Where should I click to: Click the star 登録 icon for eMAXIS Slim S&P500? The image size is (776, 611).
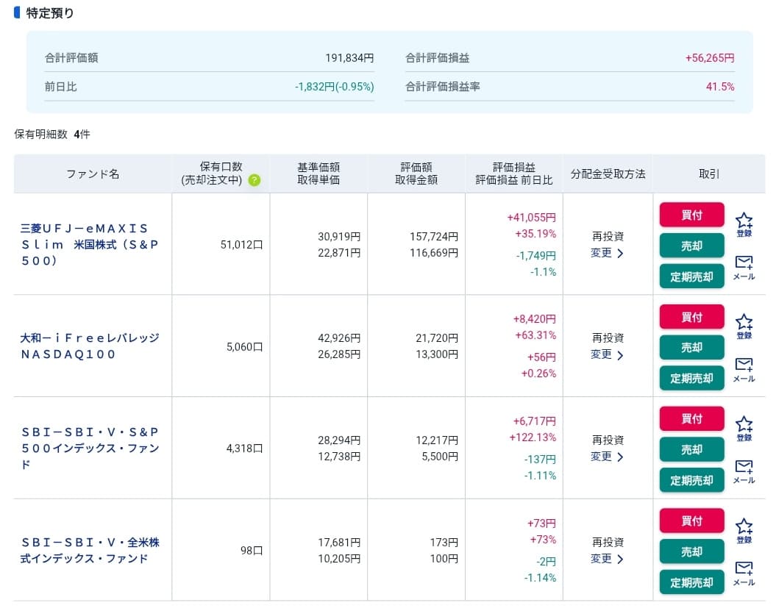coord(744,221)
